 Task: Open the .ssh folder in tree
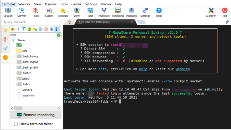point(24,51)
